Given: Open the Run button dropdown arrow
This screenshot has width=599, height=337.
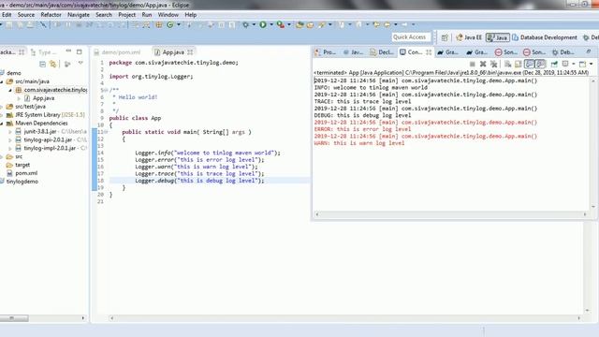Looking at the screenshot, I should click(x=271, y=25).
